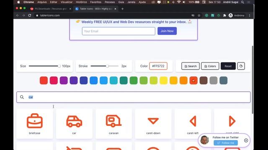Viewport: 268px width, 150px height.
Task: Pick the green color swatch
Action: [134, 80]
